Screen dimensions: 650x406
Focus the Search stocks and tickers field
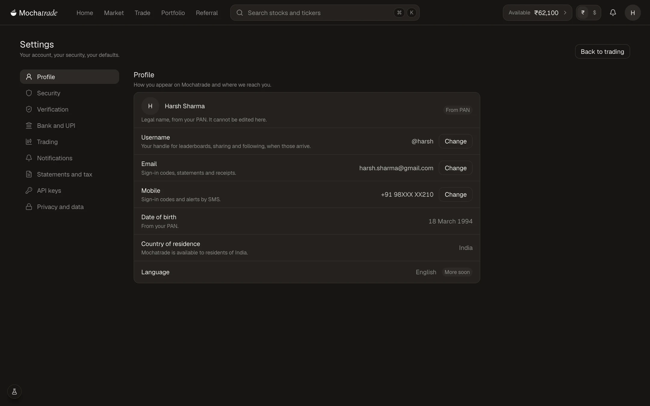tap(325, 13)
